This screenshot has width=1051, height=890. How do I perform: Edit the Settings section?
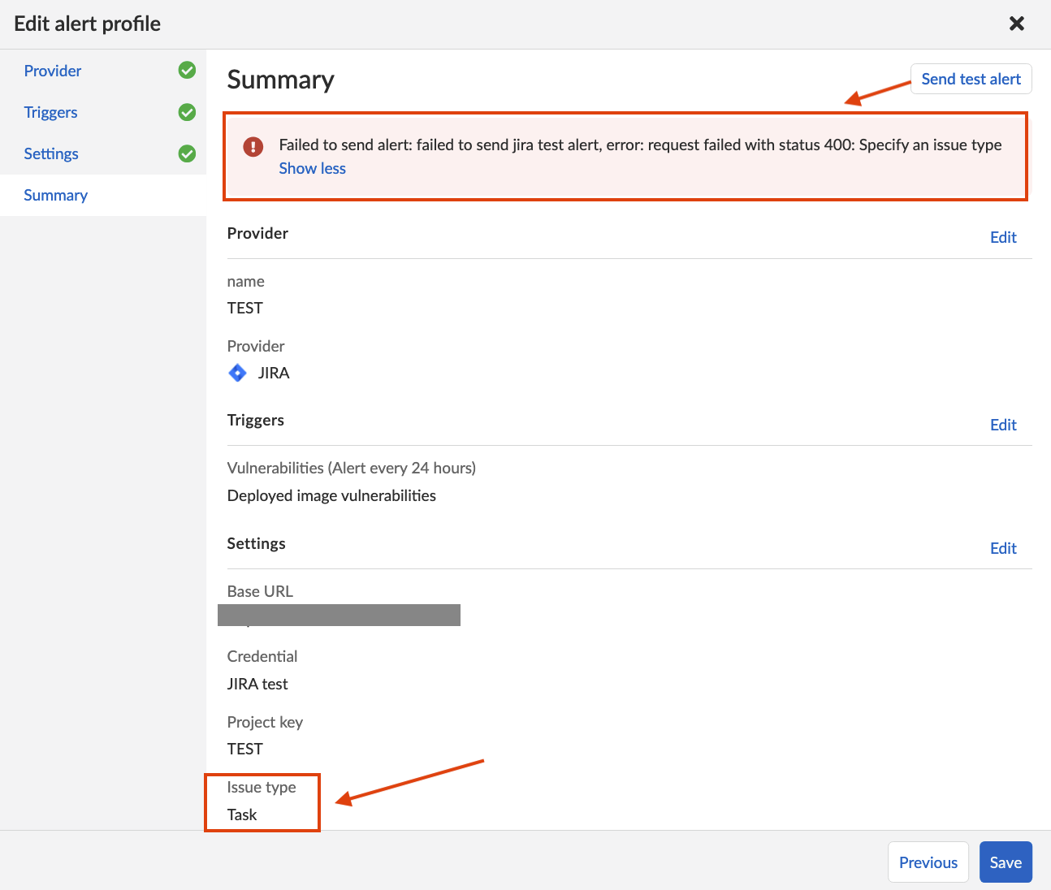pyautogui.click(x=1003, y=548)
